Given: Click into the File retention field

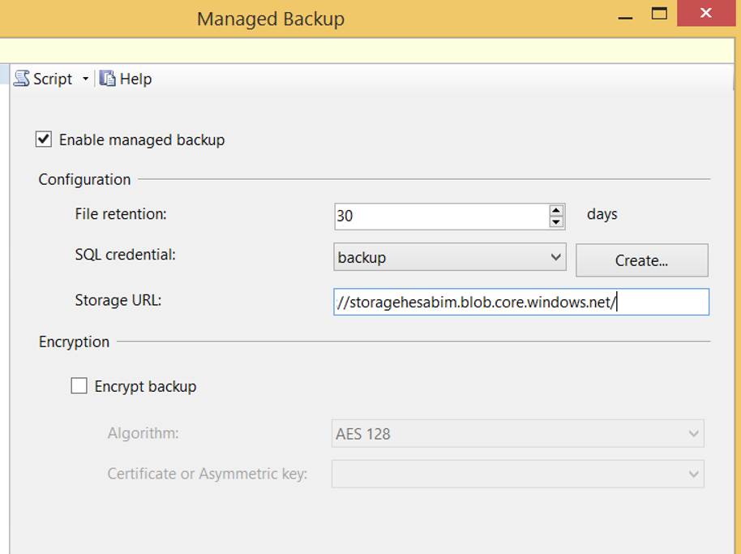Looking at the screenshot, I should coord(441,217).
